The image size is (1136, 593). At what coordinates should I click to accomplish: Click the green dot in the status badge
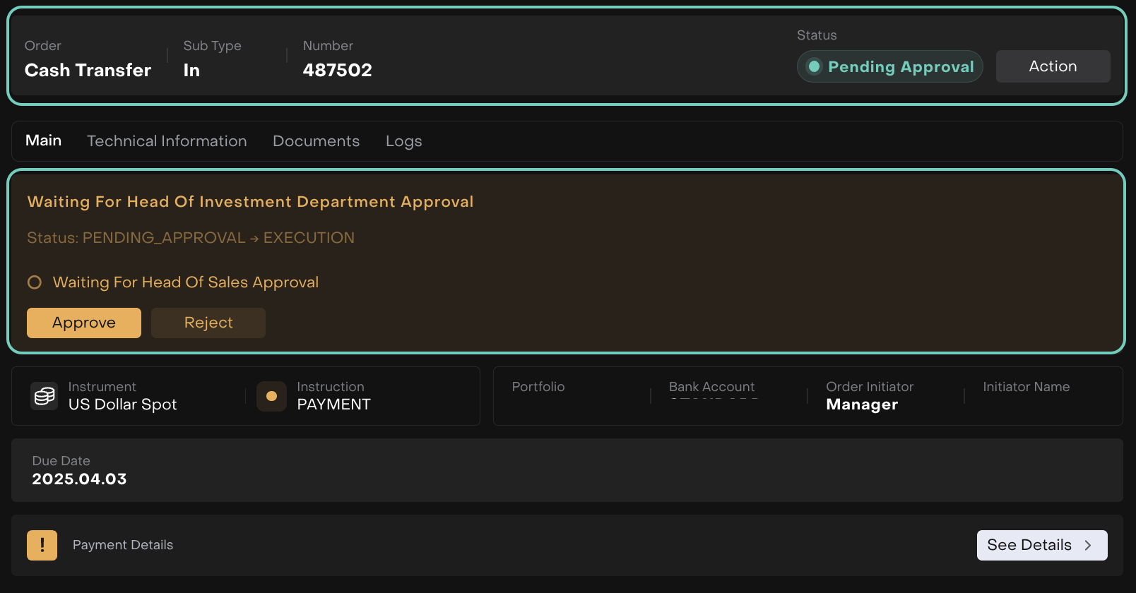click(815, 66)
